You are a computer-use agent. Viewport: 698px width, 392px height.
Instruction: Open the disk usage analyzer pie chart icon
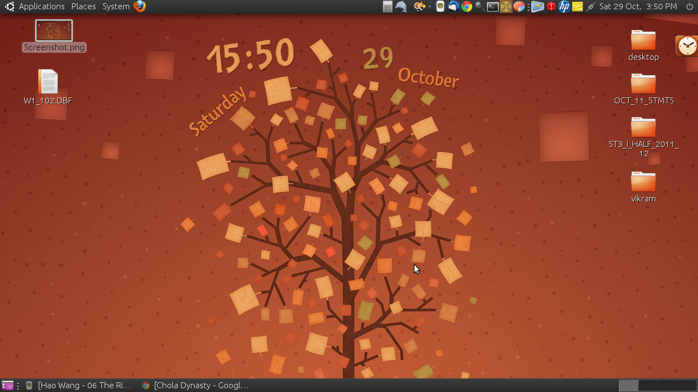(519, 7)
